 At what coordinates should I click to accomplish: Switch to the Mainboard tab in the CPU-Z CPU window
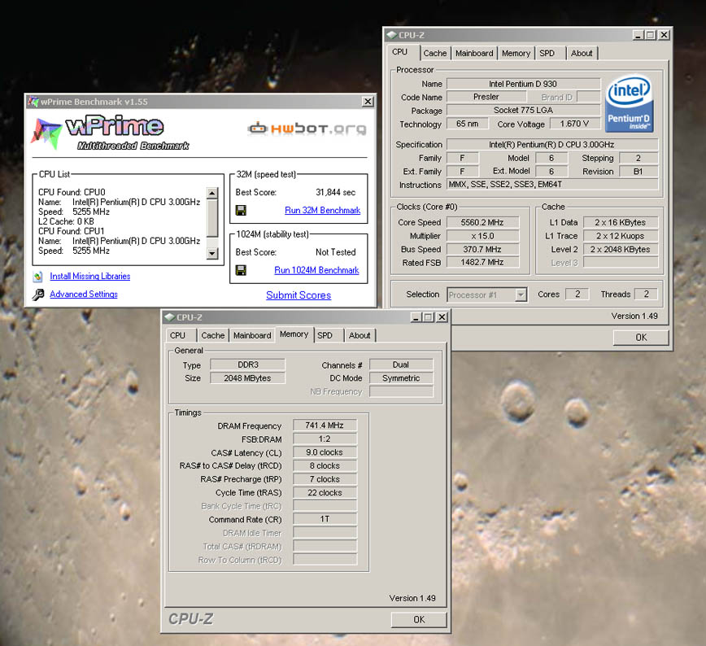tap(474, 53)
